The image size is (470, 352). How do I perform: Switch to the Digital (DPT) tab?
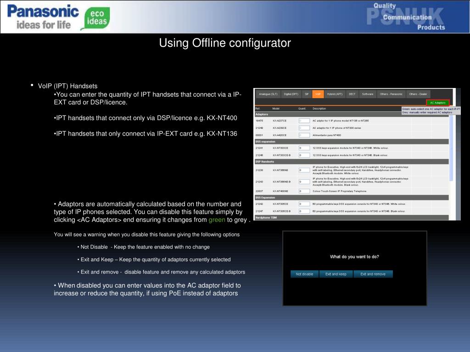click(291, 94)
